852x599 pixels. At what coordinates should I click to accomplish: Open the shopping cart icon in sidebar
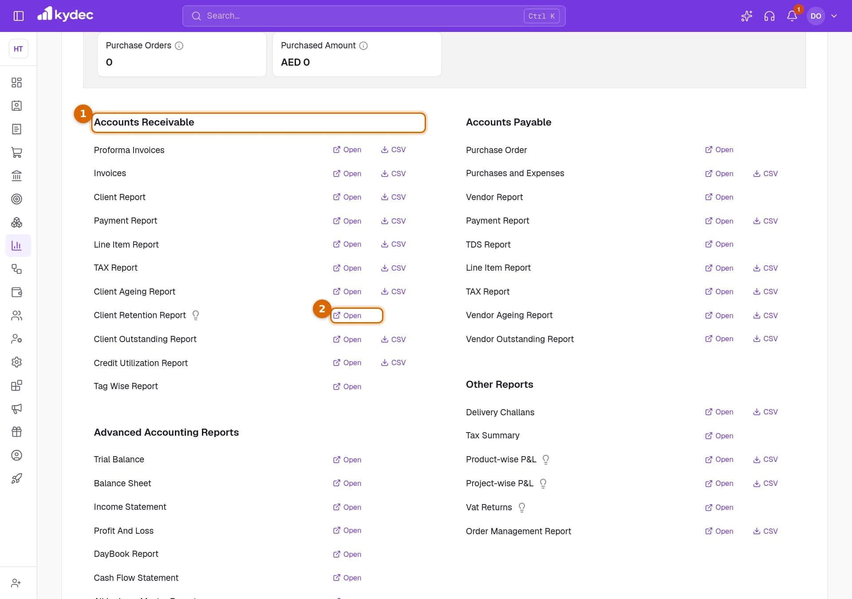(16, 152)
